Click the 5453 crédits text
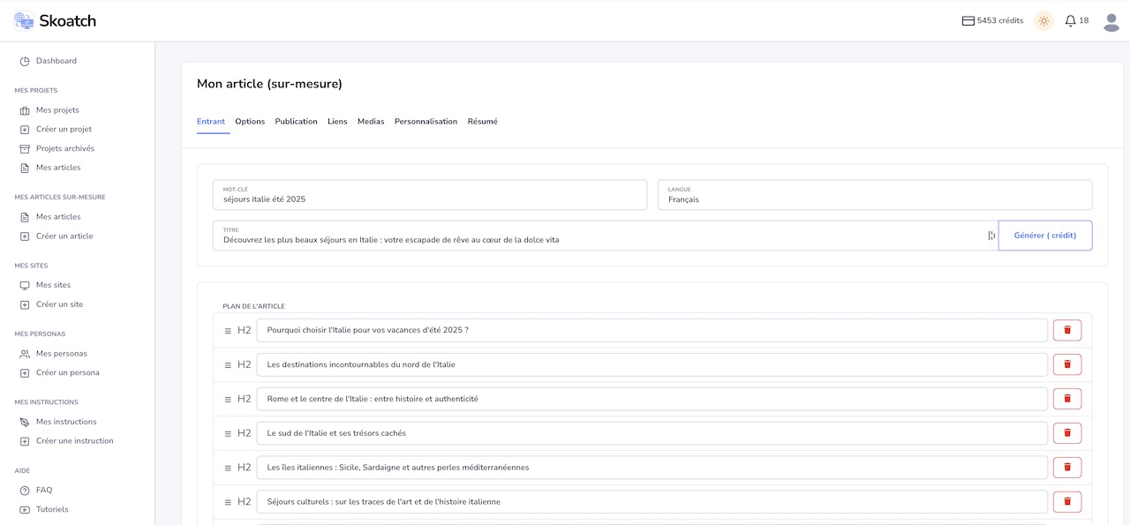Screen dimensions: 1130x525 1000,20
